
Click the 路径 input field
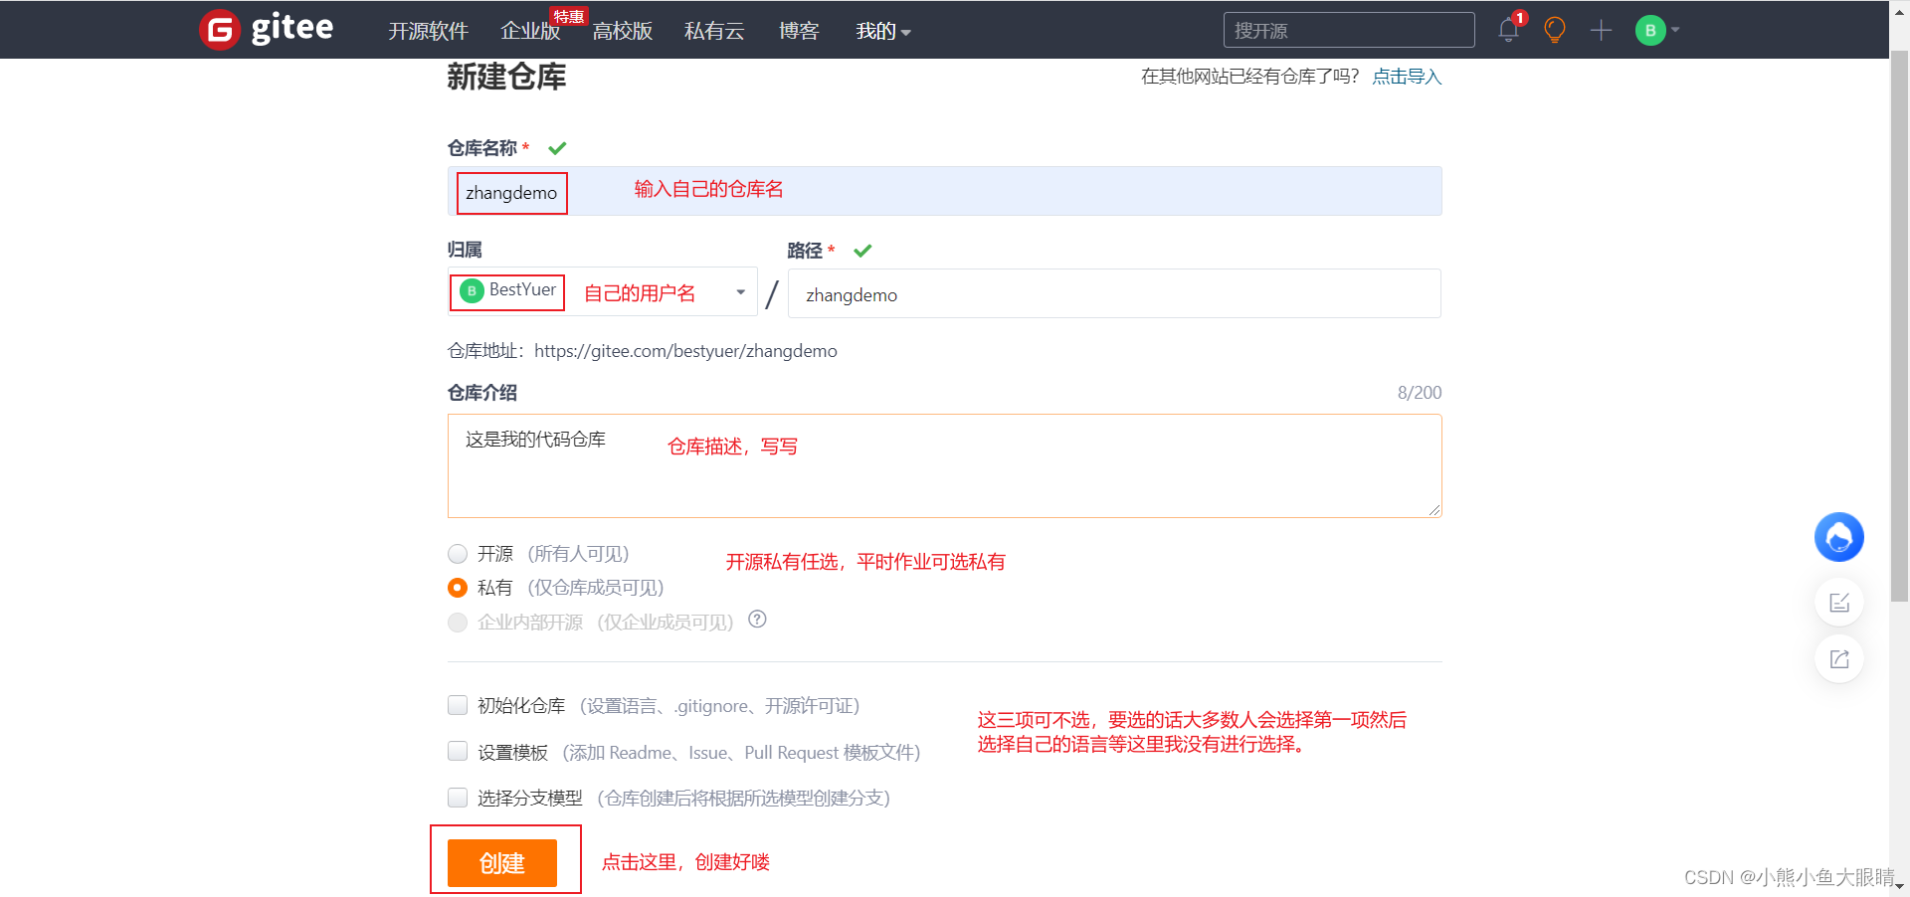tap(1114, 293)
